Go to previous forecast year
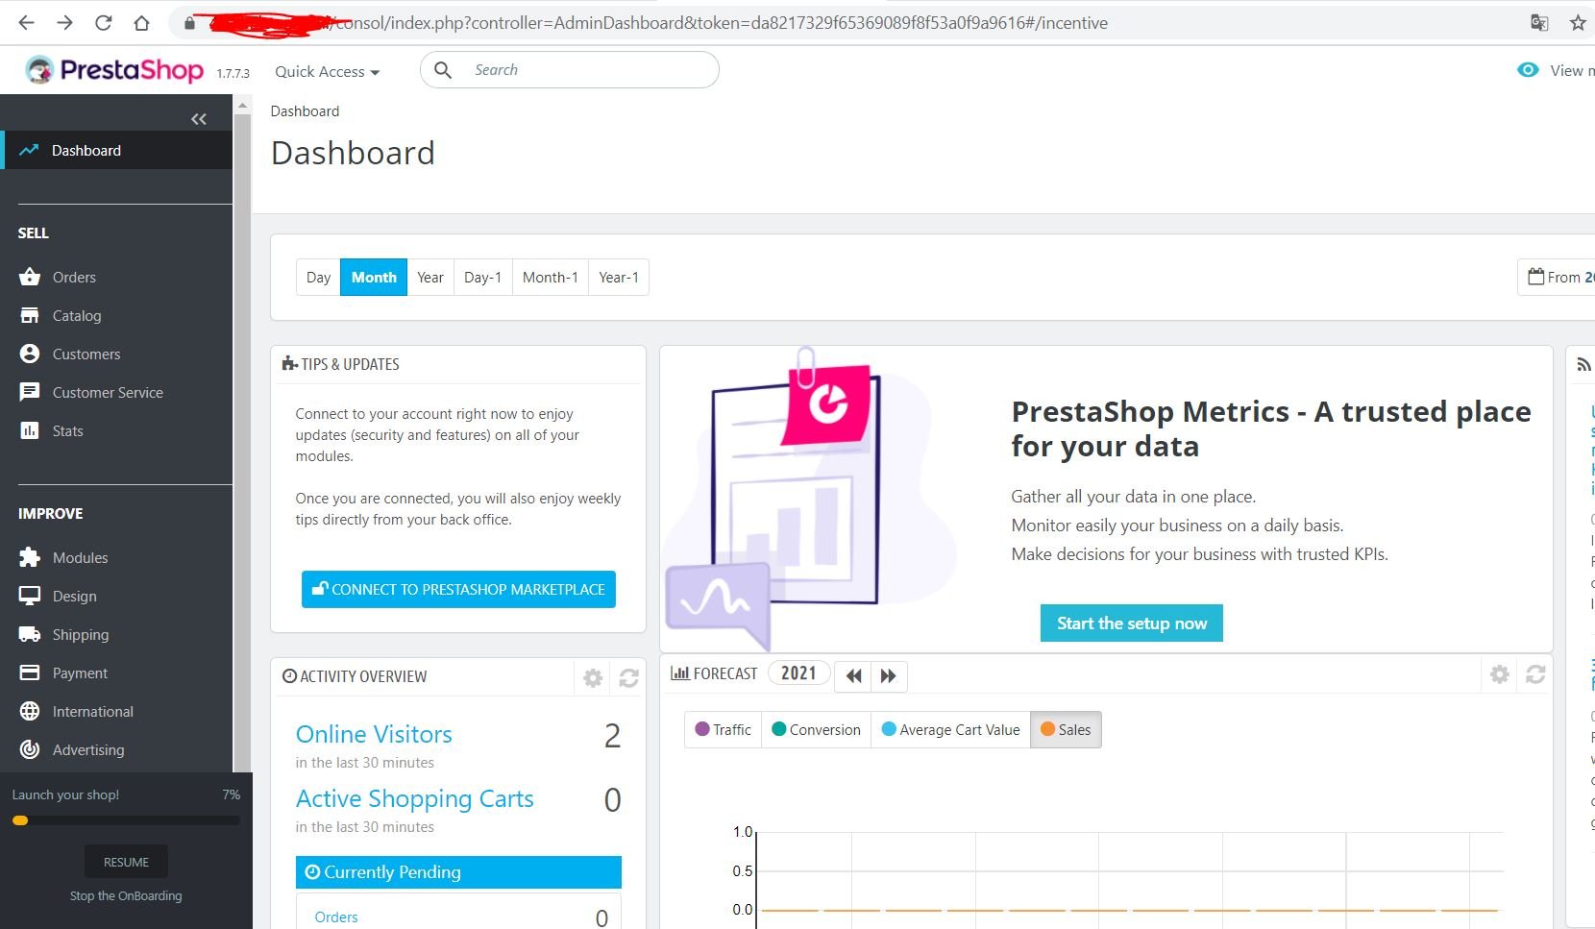The height and width of the screenshot is (929, 1595). click(853, 675)
